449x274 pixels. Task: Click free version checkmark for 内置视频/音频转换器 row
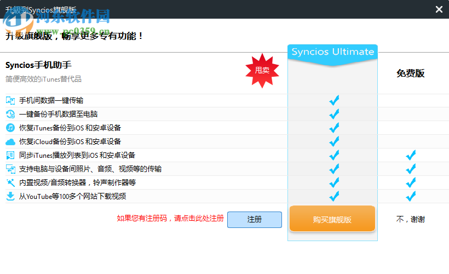411,182
